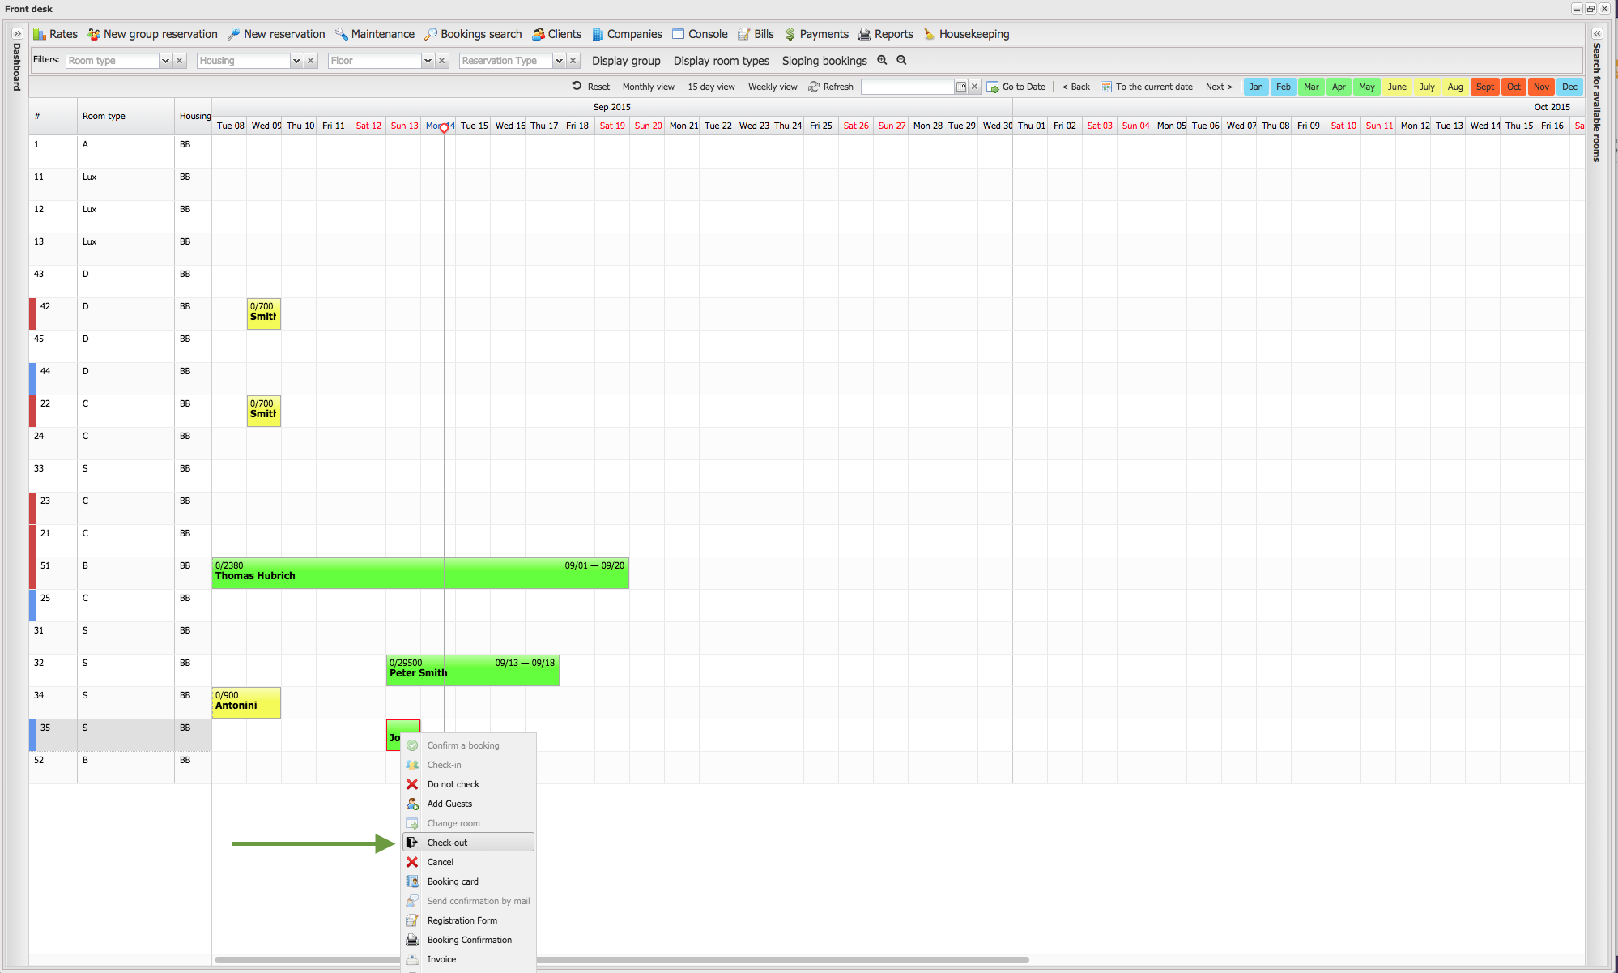Open Maintenance via its wrench icon
This screenshot has height=973, width=1618.
[342, 34]
